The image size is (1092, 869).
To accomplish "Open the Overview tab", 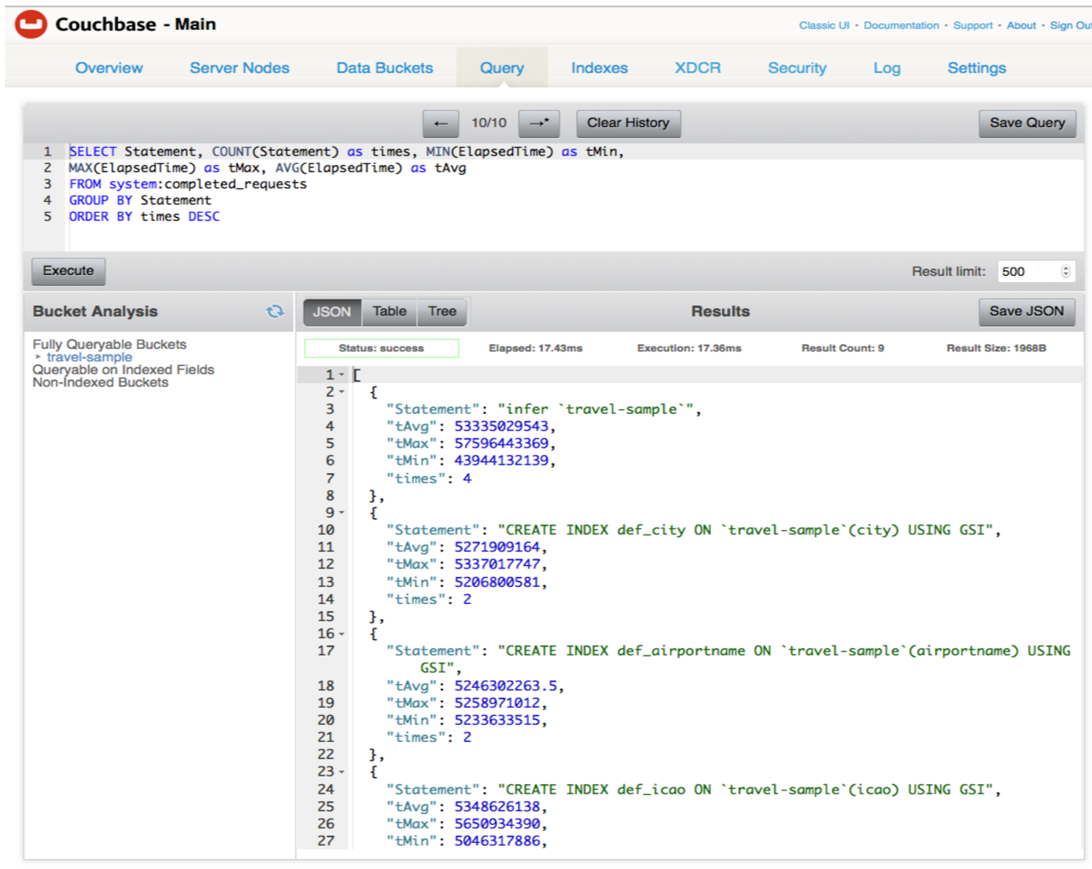I will click(109, 68).
